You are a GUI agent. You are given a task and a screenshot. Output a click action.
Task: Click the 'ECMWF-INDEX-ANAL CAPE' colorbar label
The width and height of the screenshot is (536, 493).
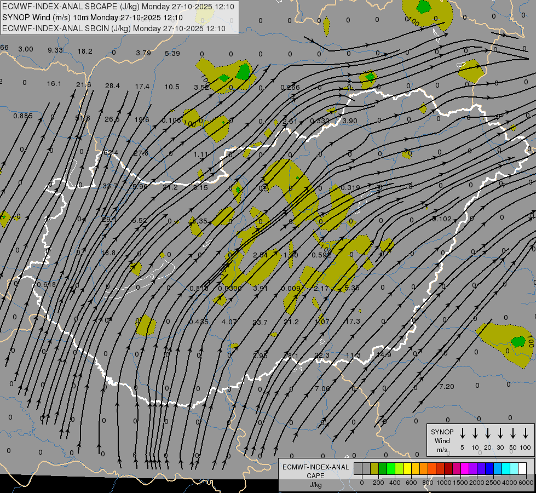click(x=315, y=472)
